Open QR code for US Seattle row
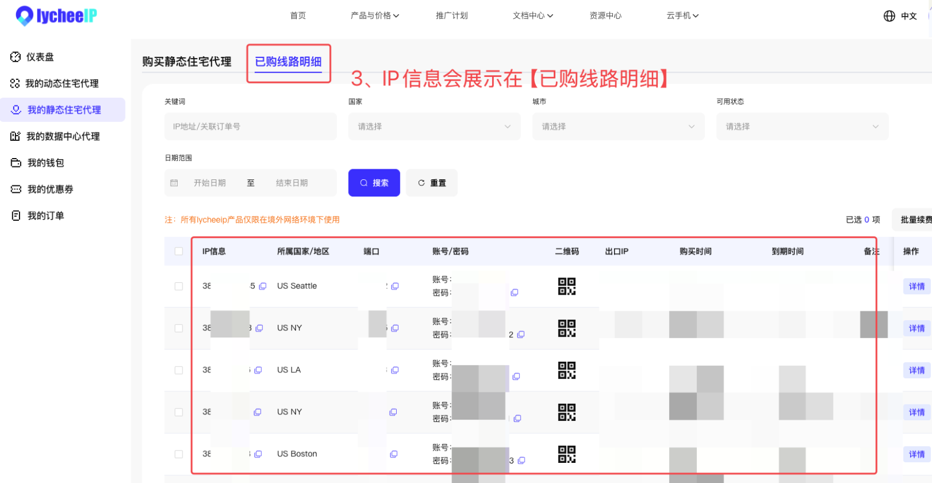 (x=566, y=286)
